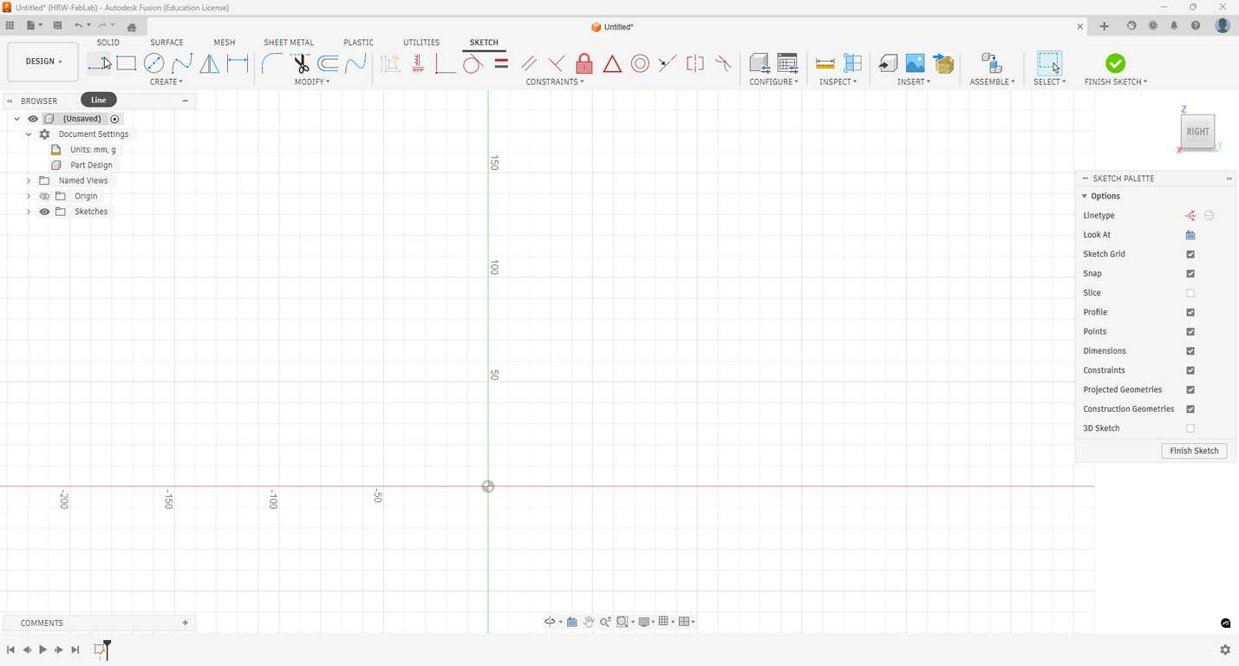Open the MODIFY dropdown menu
1239x666 pixels.
tap(312, 82)
